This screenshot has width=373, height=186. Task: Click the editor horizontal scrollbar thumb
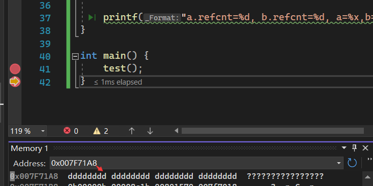273,131
